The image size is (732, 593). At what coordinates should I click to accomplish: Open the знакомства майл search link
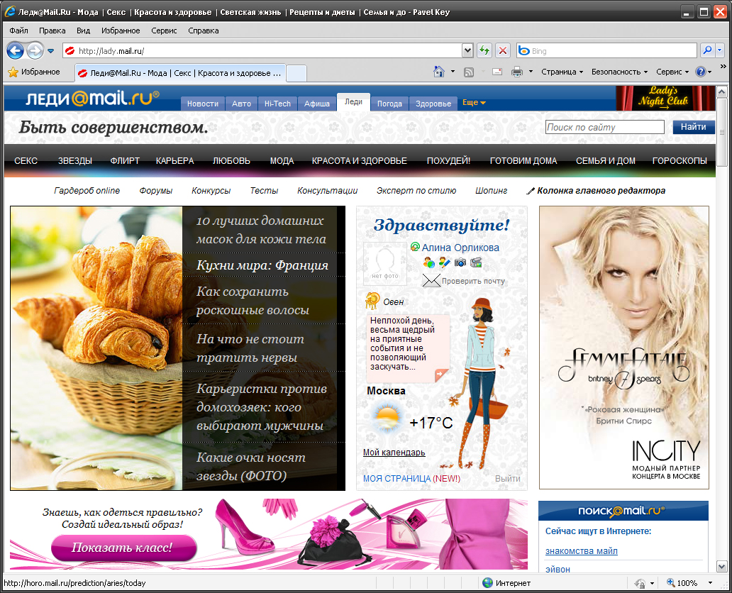click(581, 551)
